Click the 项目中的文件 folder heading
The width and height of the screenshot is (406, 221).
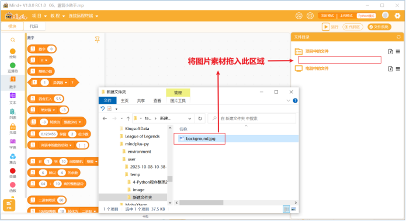(x=317, y=51)
